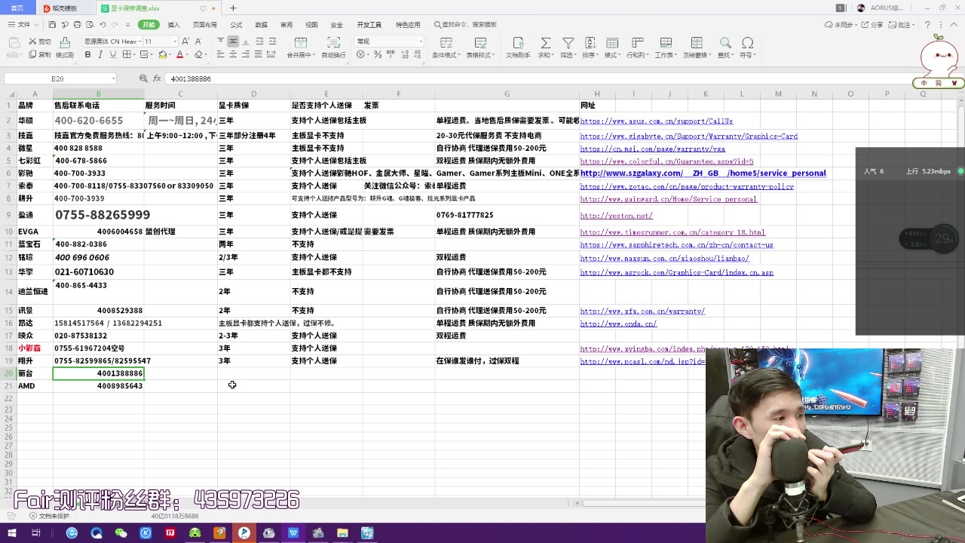965x543 pixels.
Task: Click the Windows Start button
Action: click(12, 533)
